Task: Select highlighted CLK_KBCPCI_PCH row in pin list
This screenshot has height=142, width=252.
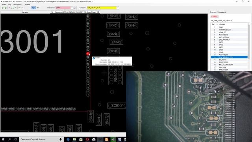Action: tap(229, 57)
